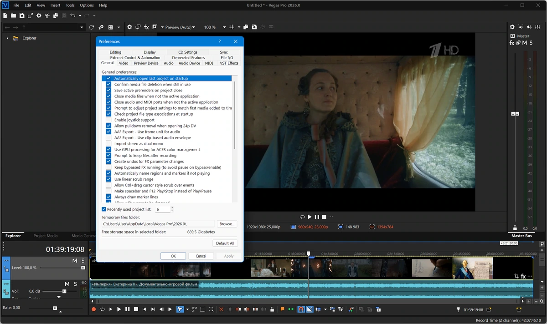Switch to Video tab in Preferences
The width and height of the screenshot is (547, 324).
pos(124,63)
